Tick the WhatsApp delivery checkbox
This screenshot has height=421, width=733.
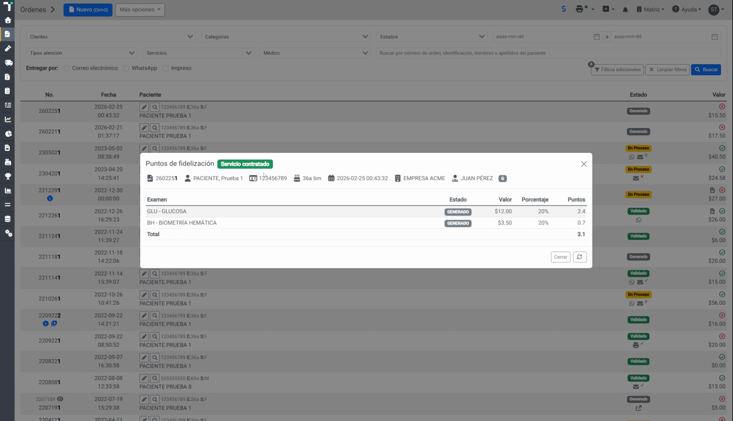pos(126,68)
